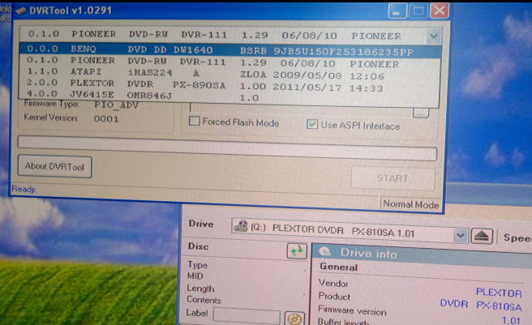This screenshot has width=532, height=325.
Task: Click the START button in DVRTool
Action: click(x=393, y=178)
